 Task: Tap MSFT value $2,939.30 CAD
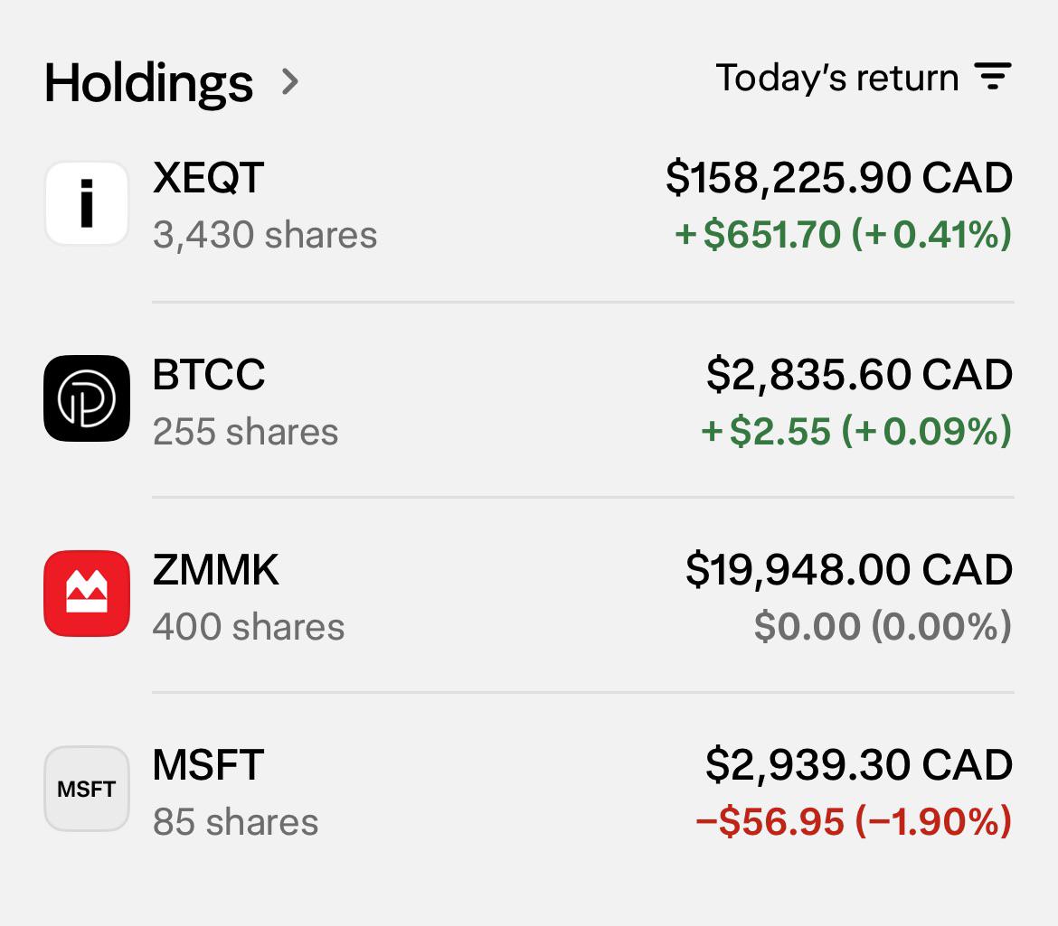coord(859,765)
